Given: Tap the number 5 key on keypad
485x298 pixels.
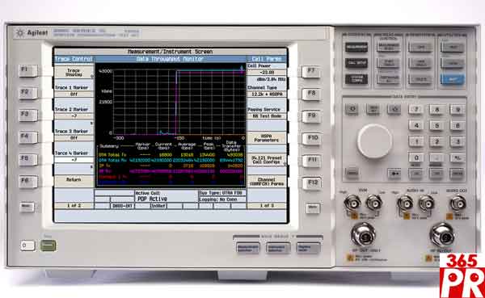Looking at the screenshot, I should [436, 125].
